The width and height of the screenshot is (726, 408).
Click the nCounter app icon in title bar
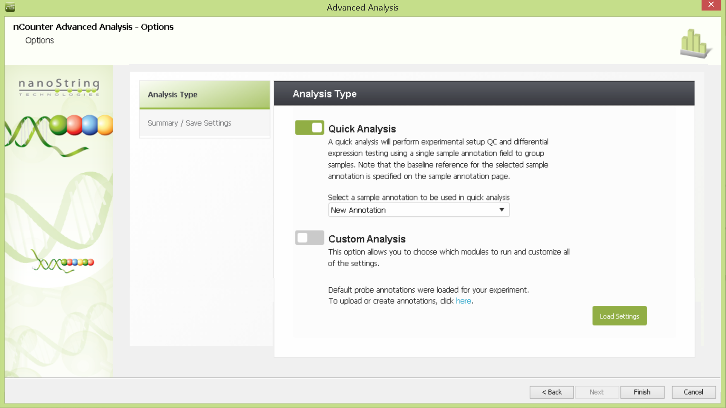tap(10, 7)
